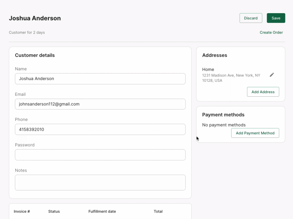Viewport: 293px width, 219px height.
Task: Open the Create Order link
Action: coord(271,32)
